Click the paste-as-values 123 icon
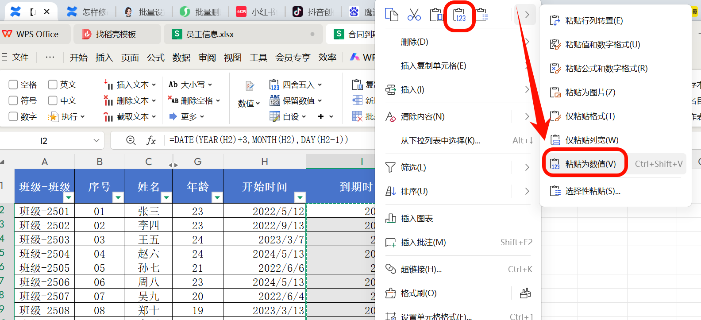This screenshot has width=701, height=320. click(459, 15)
